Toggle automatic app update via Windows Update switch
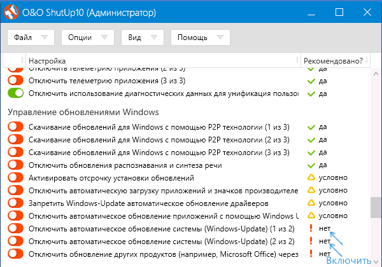This screenshot has width=382, height=267. tap(15, 216)
